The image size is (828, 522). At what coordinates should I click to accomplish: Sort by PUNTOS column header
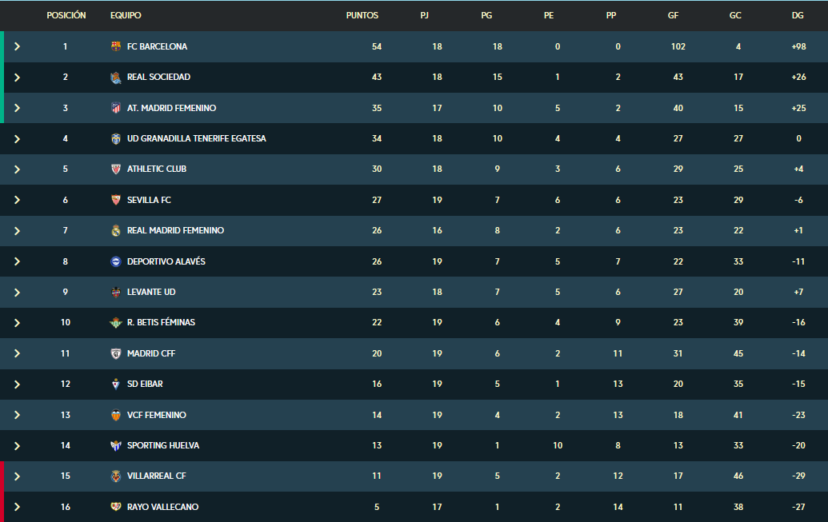[x=362, y=15]
